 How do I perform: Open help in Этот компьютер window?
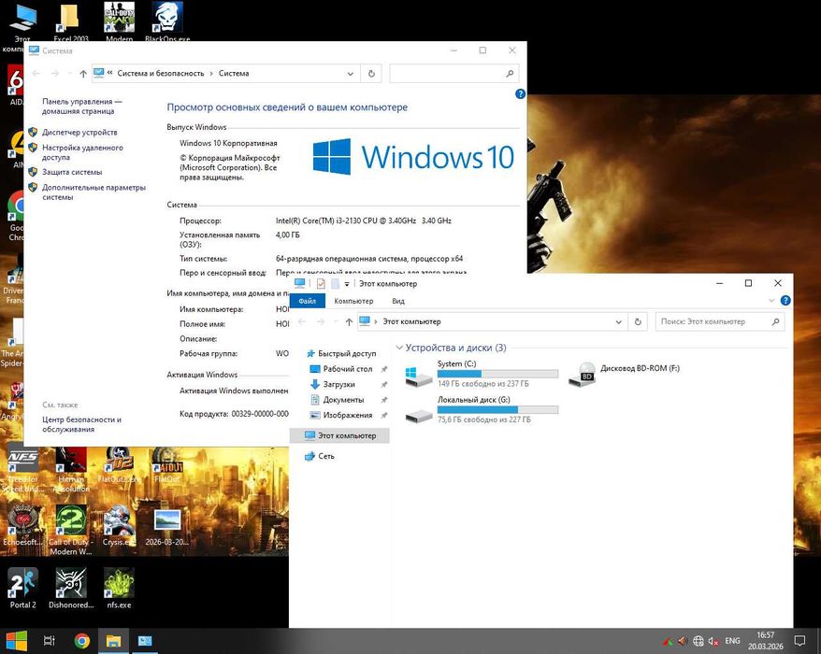[785, 300]
